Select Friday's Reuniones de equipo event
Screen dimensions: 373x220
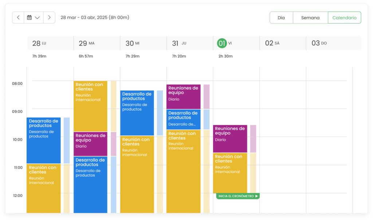[229, 138]
